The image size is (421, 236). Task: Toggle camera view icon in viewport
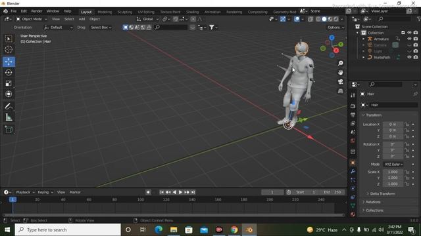(341, 81)
